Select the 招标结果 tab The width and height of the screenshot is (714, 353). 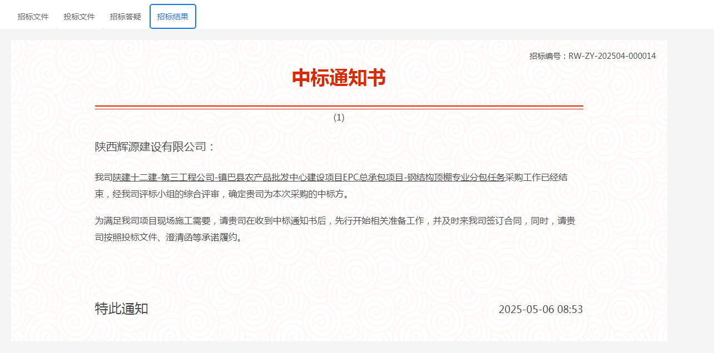(x=173, y=17)
